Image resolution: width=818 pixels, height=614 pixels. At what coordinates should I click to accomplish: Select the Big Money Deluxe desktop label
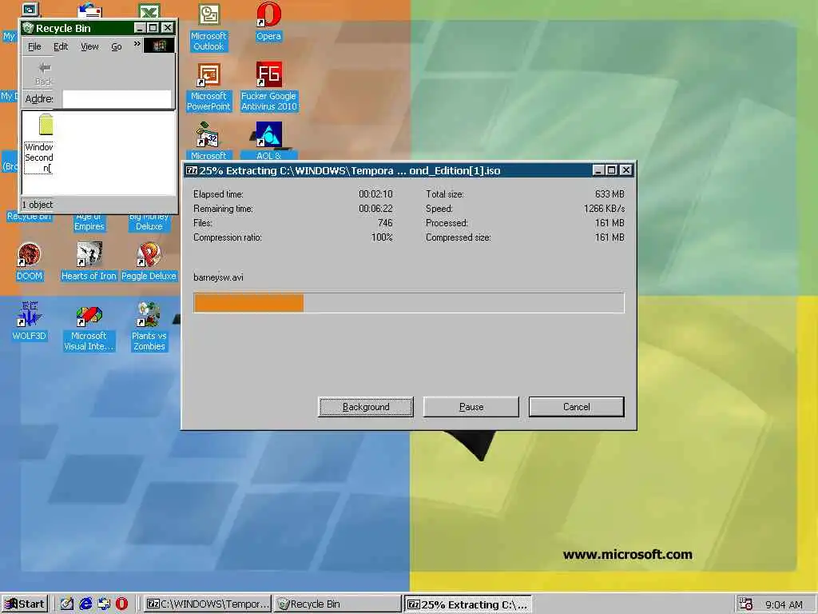(149, 222)
